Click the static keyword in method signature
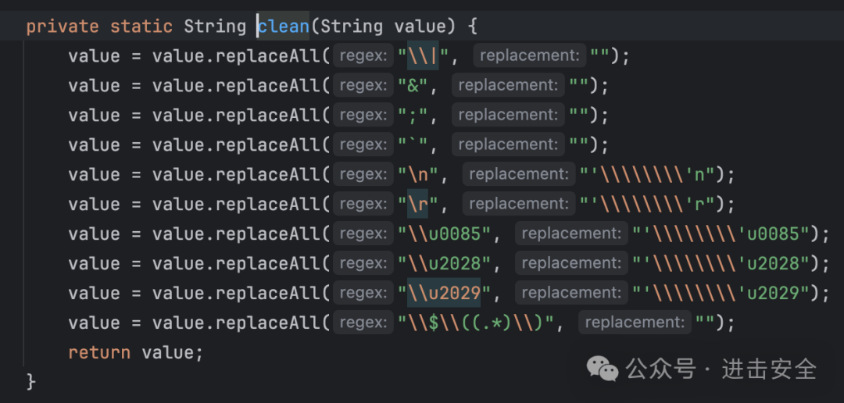Viewport: 844px width, 403px height. click(141, 27)
